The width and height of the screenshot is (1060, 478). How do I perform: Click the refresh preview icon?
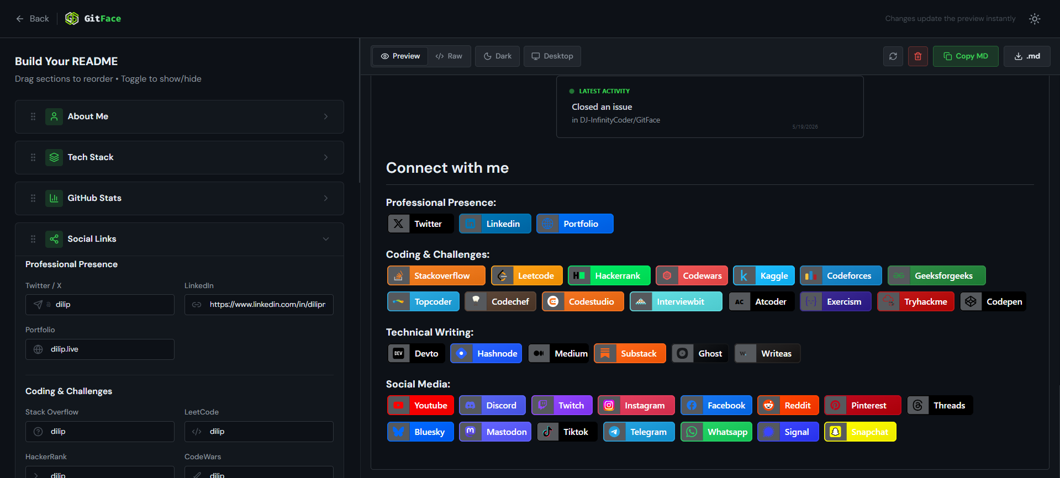click(x=893, y=56)
